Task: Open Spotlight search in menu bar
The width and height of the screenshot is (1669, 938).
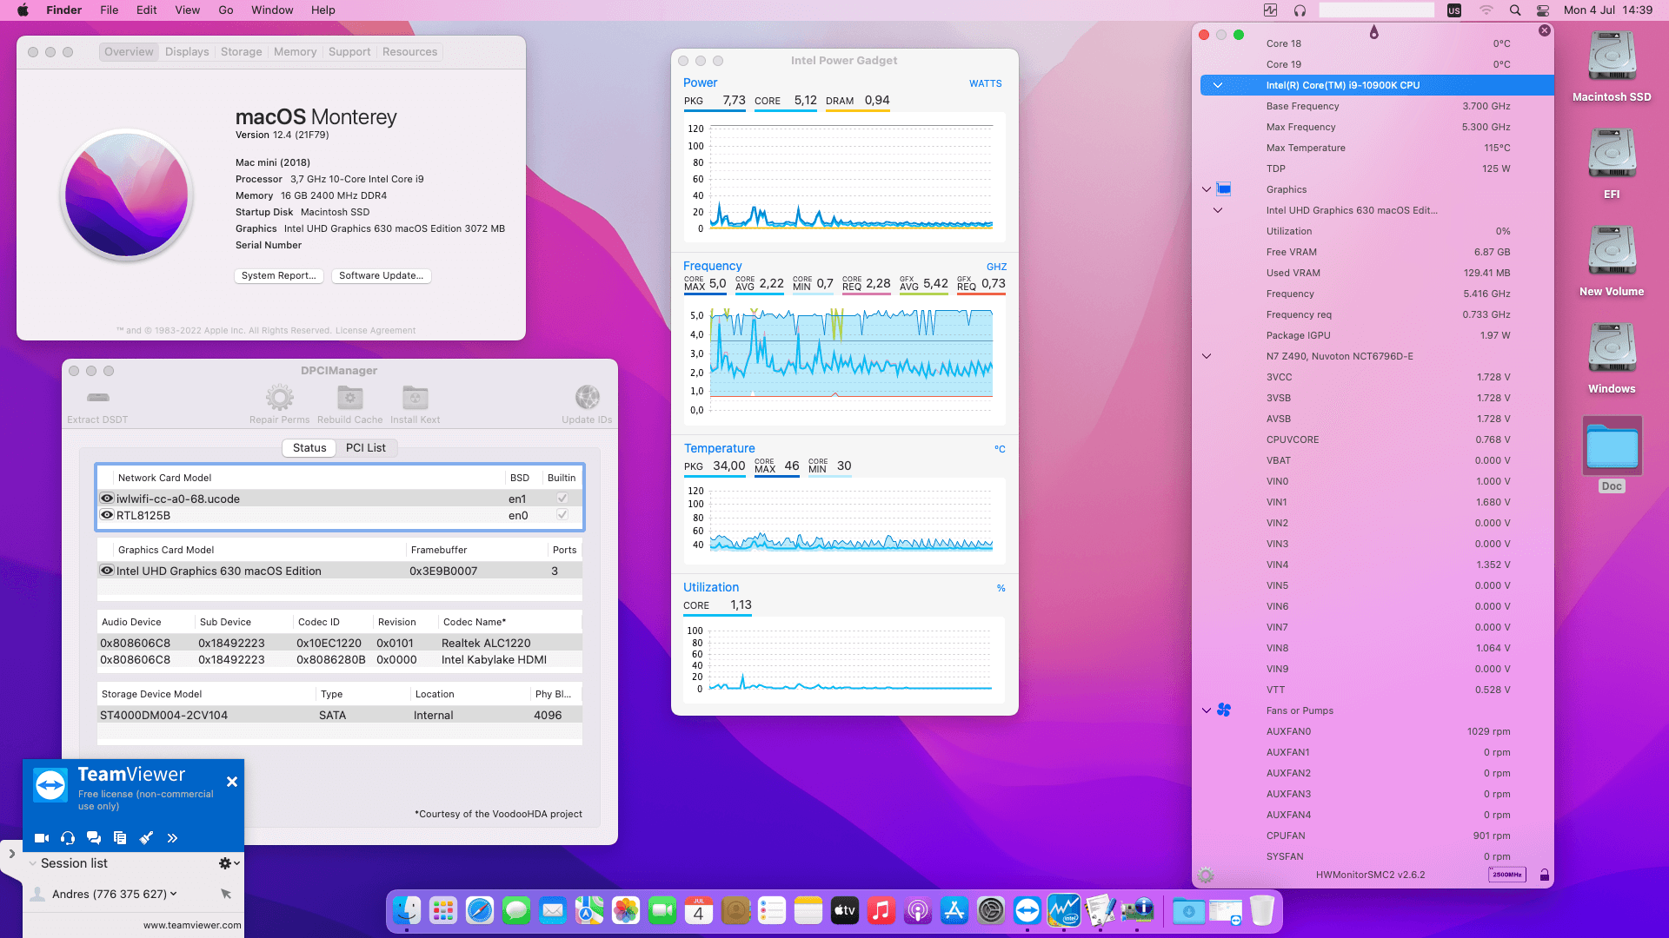Action: 1515,10
